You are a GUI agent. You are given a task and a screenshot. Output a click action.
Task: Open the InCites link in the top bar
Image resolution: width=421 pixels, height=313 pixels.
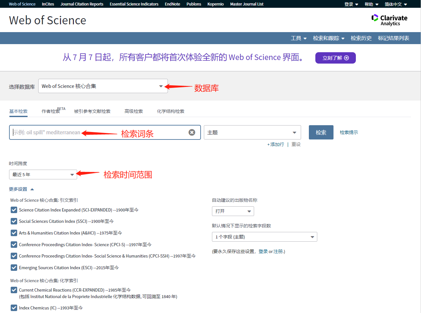48,4
